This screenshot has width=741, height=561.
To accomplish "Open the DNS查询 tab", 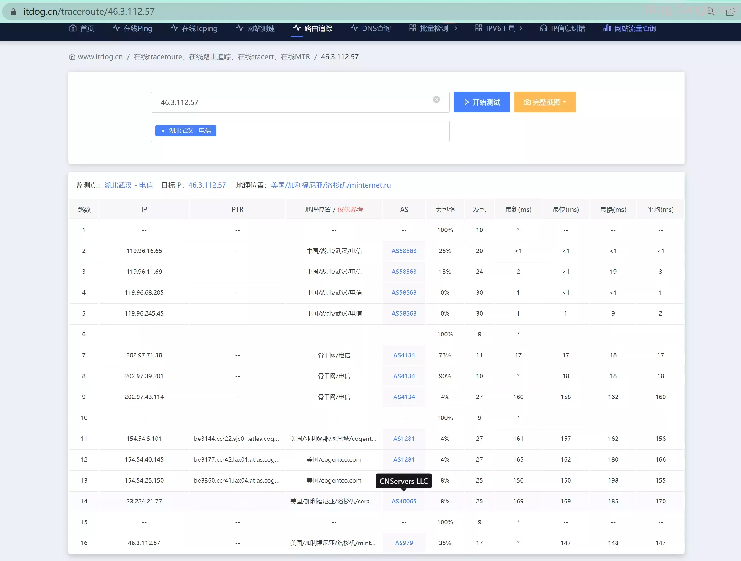I will point(370,28).
